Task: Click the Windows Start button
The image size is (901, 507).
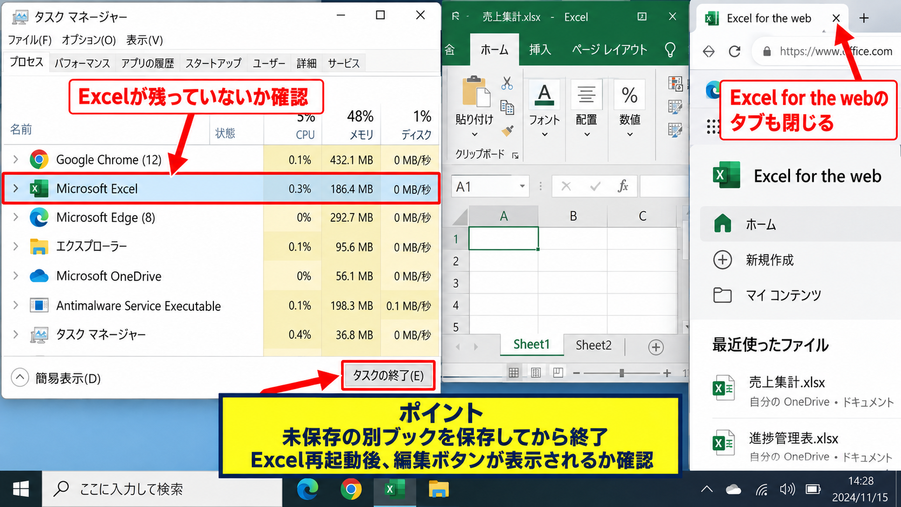Action: [x=20, y=489]
